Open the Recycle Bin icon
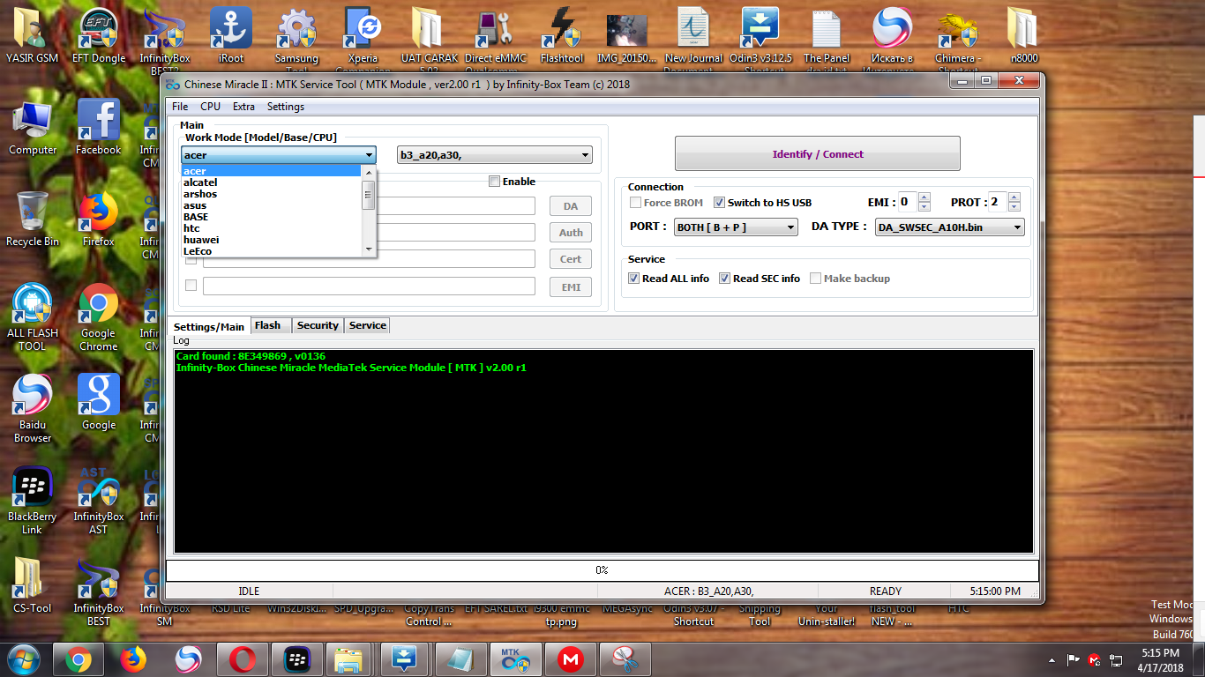The width and height of the screenshot is (1205, 677). click(x=33, y=219)
